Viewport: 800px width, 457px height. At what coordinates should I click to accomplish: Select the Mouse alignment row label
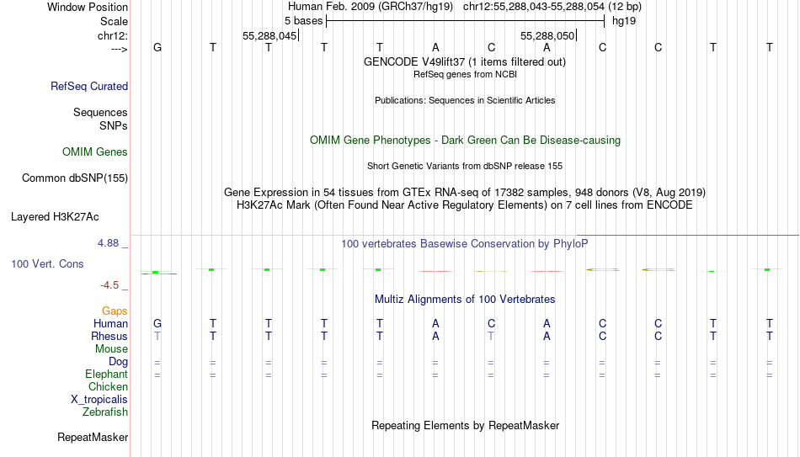112,349
